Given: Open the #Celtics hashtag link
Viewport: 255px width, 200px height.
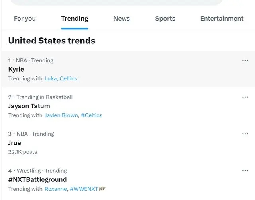Looking at the screenshot, I should pos(92,115).
